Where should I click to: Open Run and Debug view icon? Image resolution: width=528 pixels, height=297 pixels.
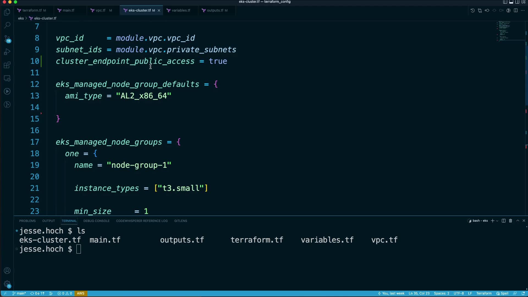click(x=7, y=52)
